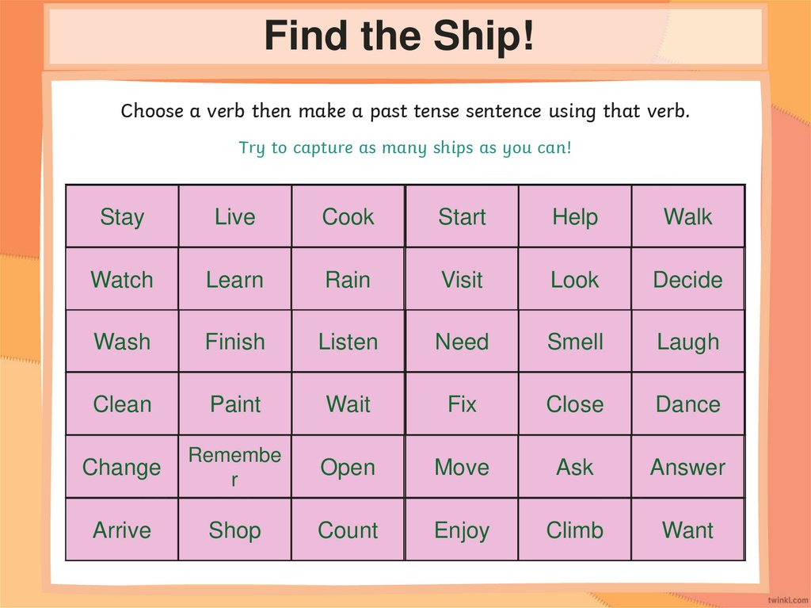Choose the 'Dance' verb cell

(687, 404)
